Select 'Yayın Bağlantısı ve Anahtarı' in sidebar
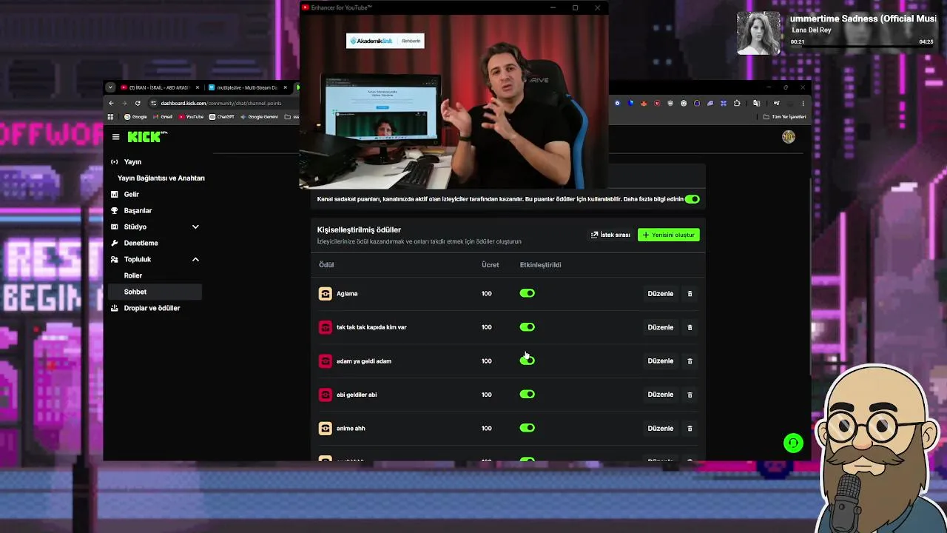Screen dimensions: 947x533 pos(161,178)
